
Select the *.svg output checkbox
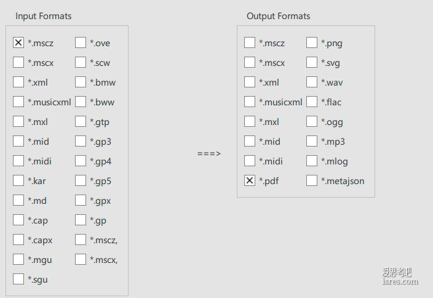click(x=311, y=62)
